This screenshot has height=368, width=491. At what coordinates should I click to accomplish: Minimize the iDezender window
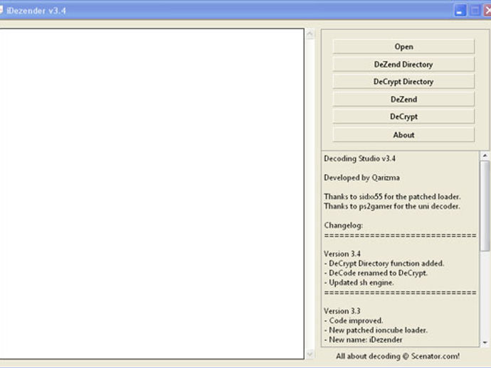pyautogui.click(x=460, y=11)
